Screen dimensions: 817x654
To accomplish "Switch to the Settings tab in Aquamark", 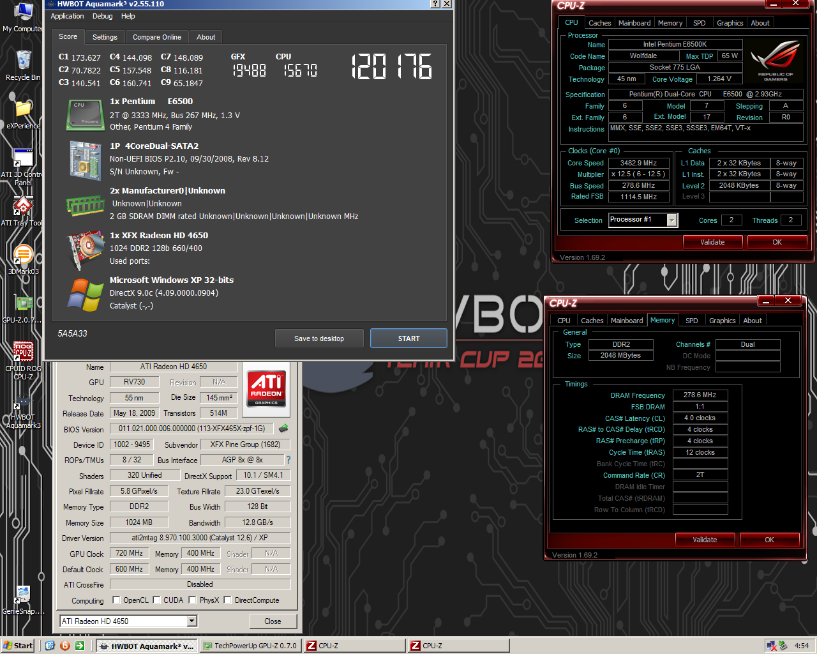I will [x=105, y=37].
